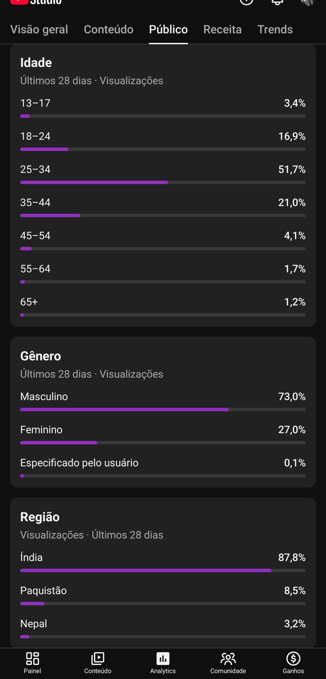This screenshot has height=679, width=326.
Task: Open the Receita tab
Action: (x=223, y=29)
